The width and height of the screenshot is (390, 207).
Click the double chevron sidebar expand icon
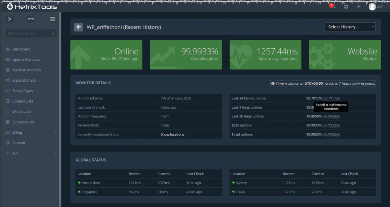(x=10, y=19)
